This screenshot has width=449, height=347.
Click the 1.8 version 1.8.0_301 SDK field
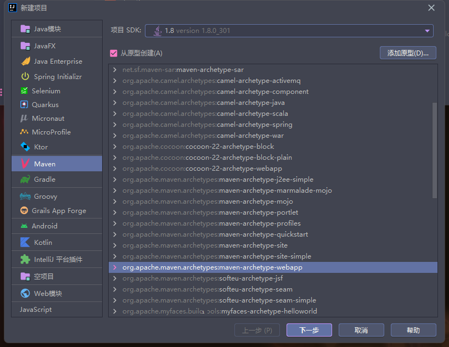coord(289,31)
